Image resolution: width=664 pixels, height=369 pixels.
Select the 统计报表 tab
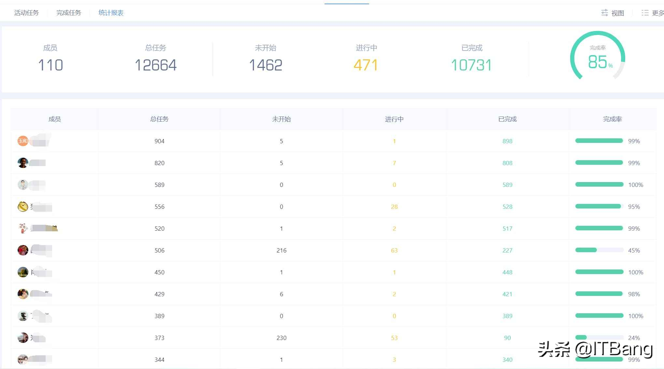[x=111, y=13]
